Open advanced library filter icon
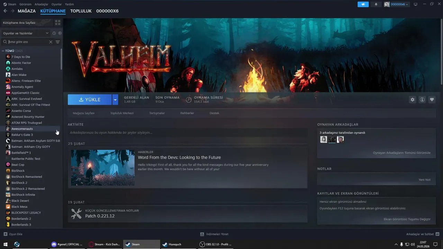The image size is (443, 249). 58,42
